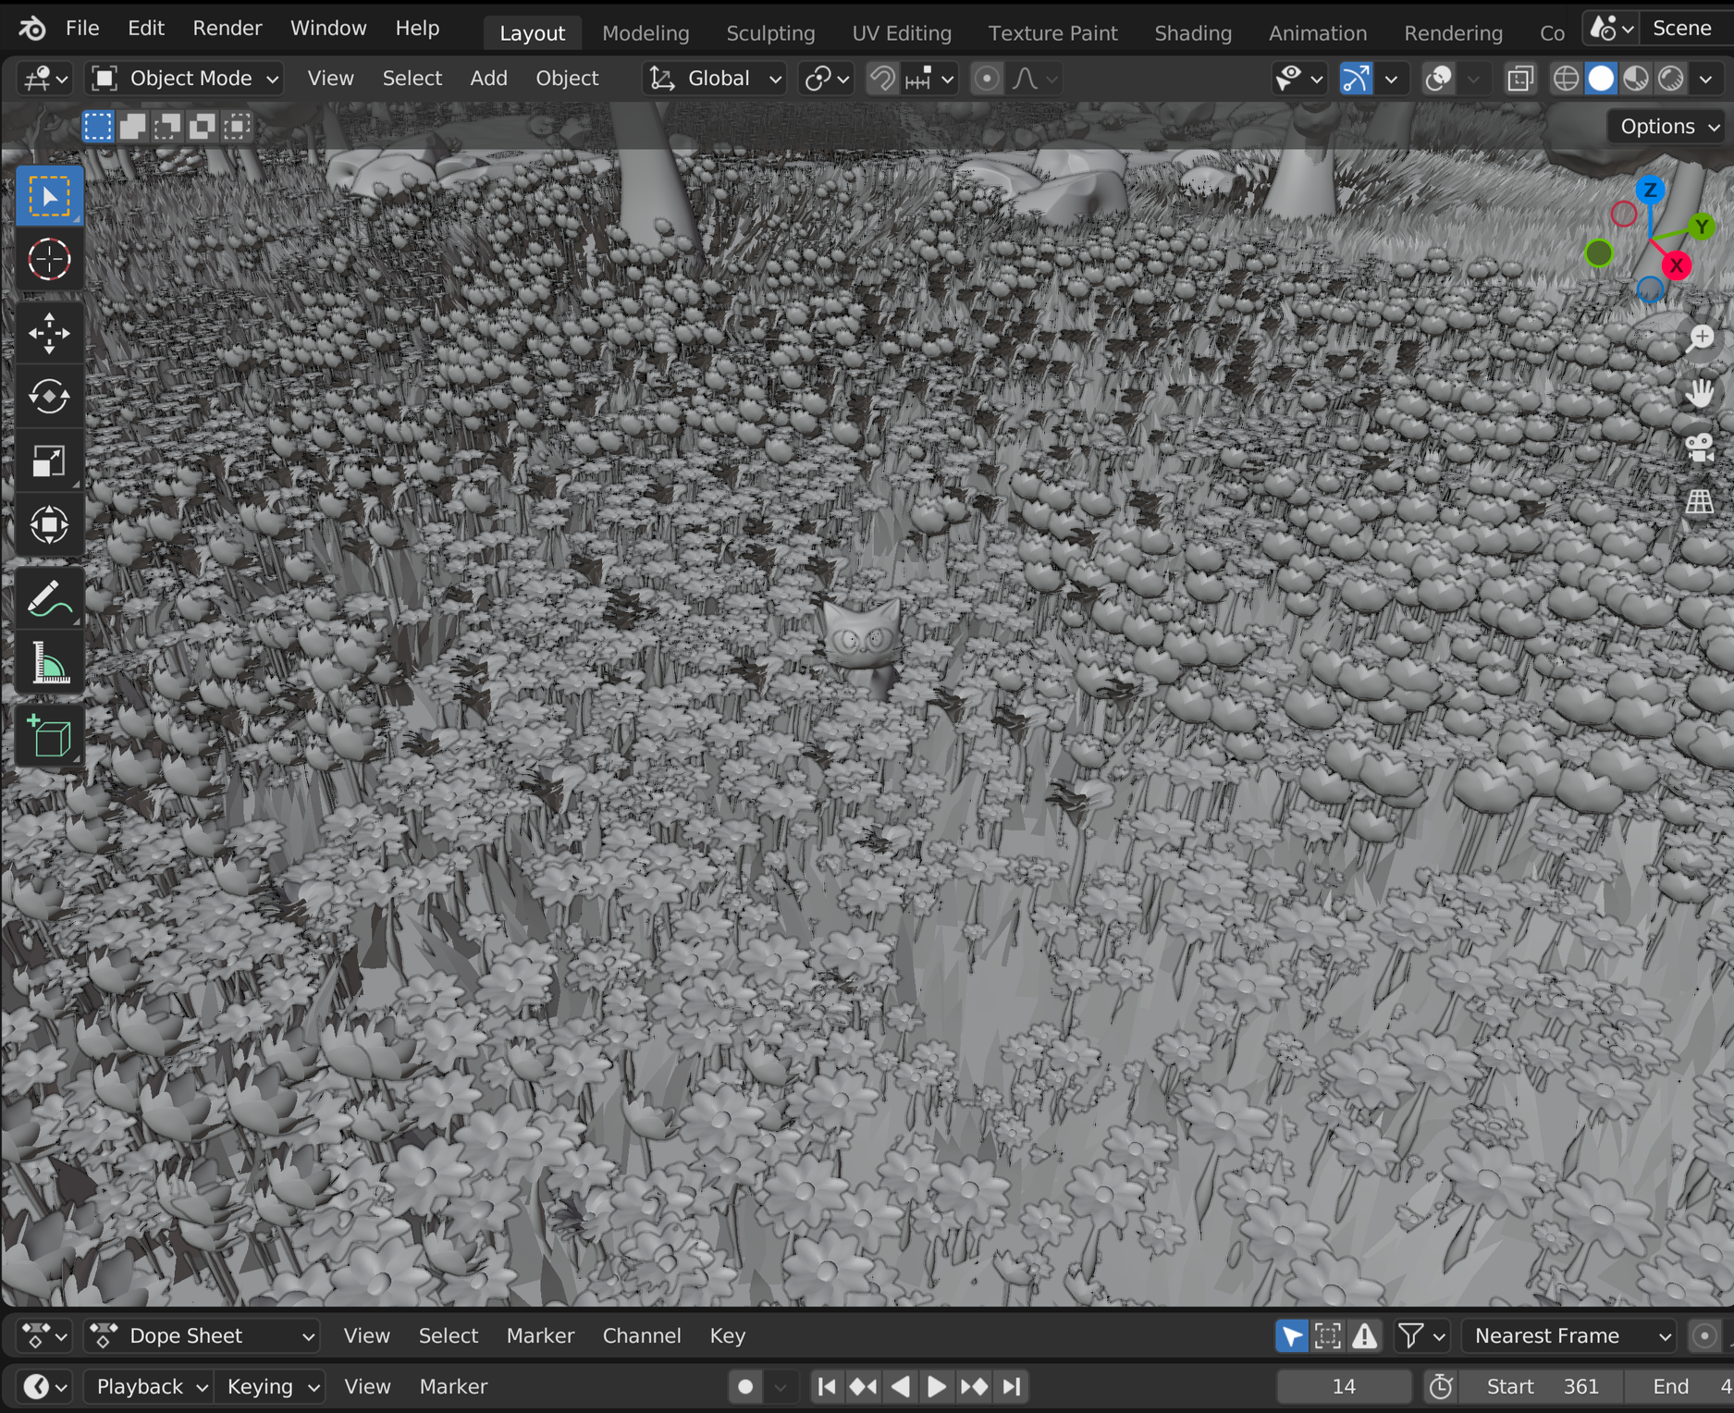
Task: Switch perspective/orthographic grid icon
Action: pyautogui.click(x=1700, y=502)
